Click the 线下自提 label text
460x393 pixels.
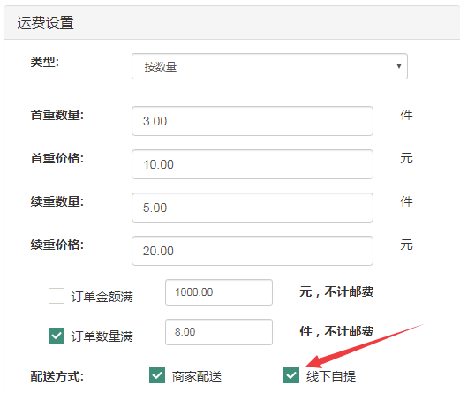(x=331, y=376)
